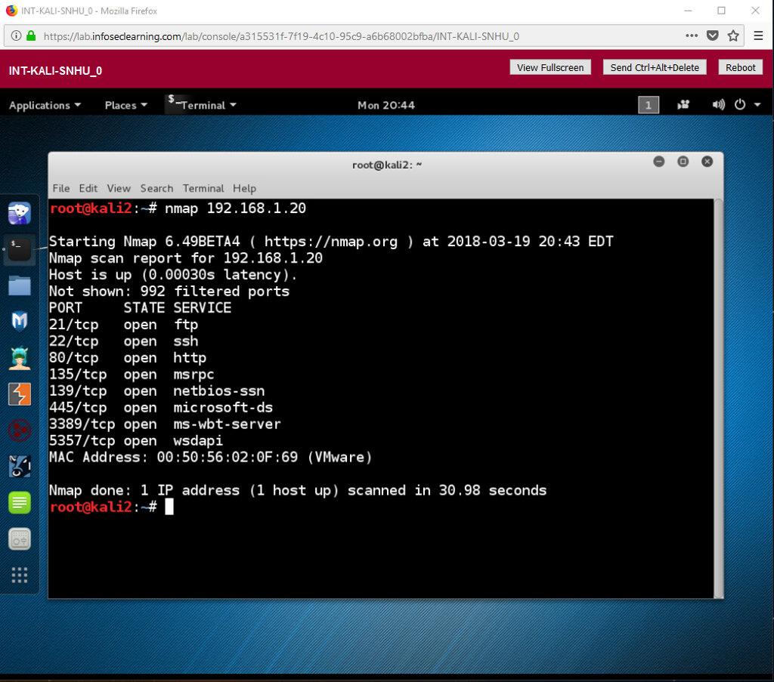774x682 pixels.
Task: Mute audio via the speaker icon
Action: click(718, 104)
